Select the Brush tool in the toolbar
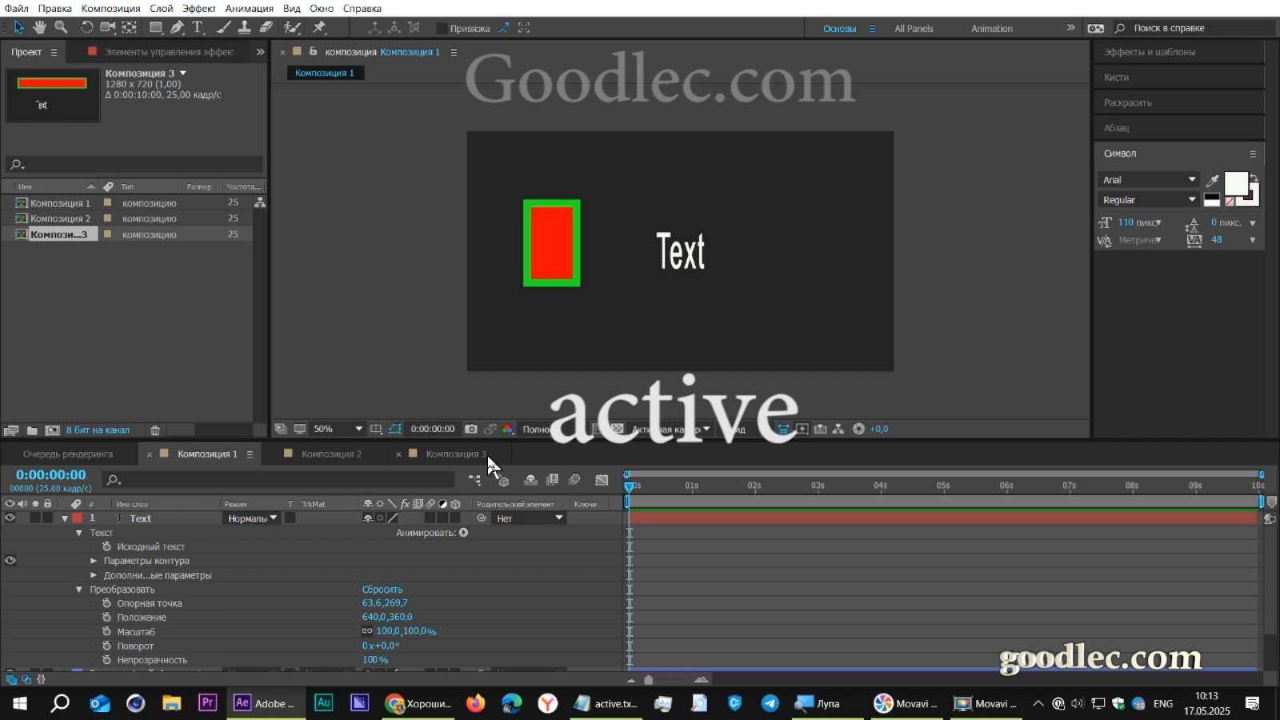This screenshot has height=720, width=1280. coord(224,28)
